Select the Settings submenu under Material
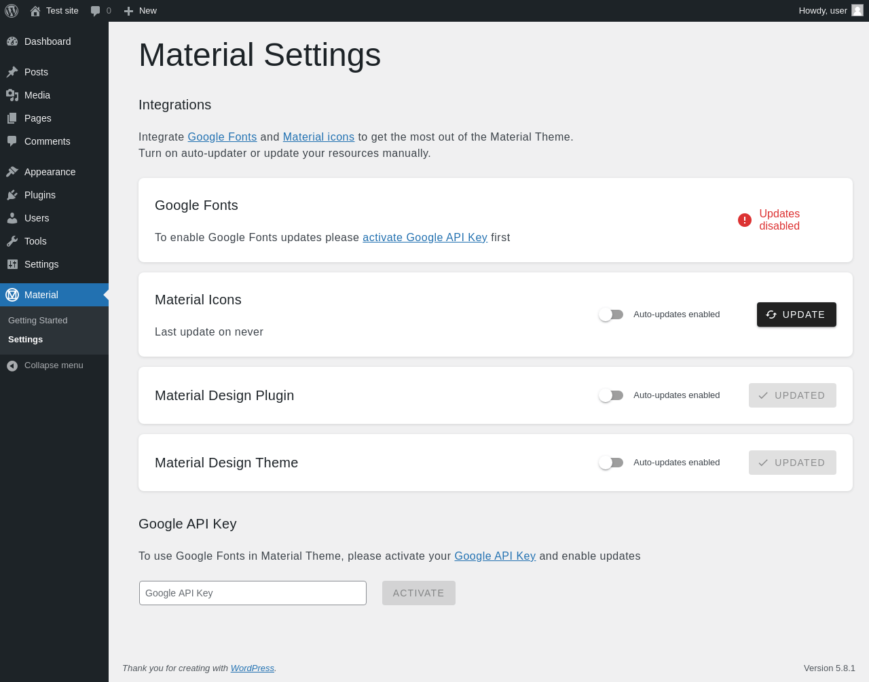 pyautogui.click(x=26, y=340)
